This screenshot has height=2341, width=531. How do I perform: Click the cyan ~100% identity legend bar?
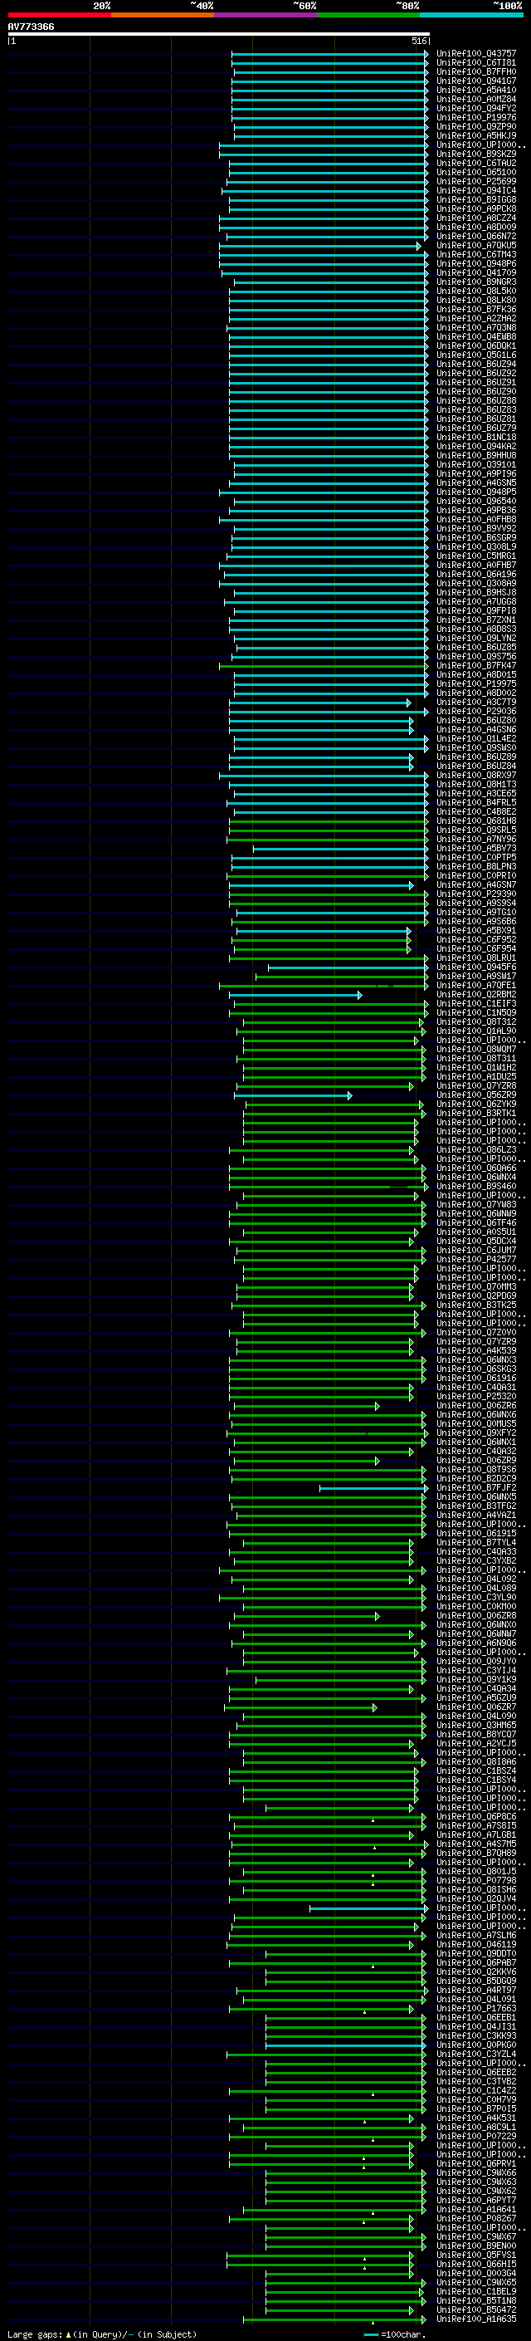click(x=472, y=15)
